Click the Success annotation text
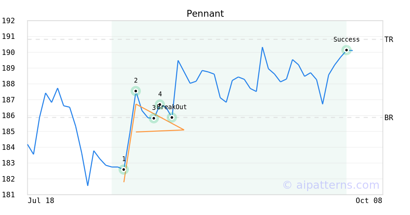This screenshot has height=215, width=410. [x=346, y=40]
